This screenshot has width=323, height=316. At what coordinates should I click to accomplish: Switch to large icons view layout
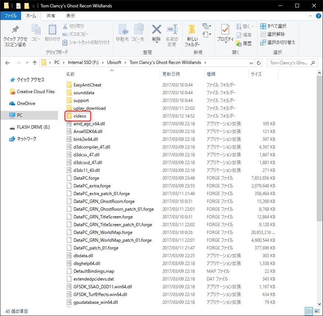click(317, 311)
